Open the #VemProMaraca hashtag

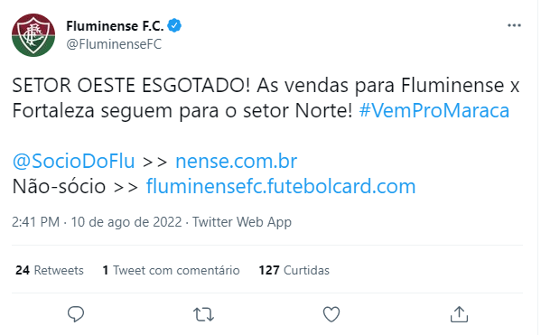434,111
